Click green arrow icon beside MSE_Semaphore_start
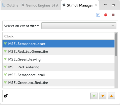This screenshot has width=120, height=105. click(5, 43)
